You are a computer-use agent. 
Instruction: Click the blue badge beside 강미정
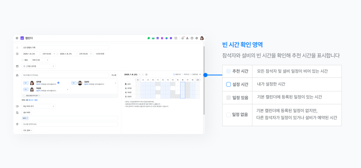[x=59, y=83]
